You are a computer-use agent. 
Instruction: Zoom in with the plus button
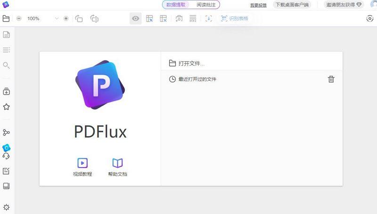[x=66, y=18]
